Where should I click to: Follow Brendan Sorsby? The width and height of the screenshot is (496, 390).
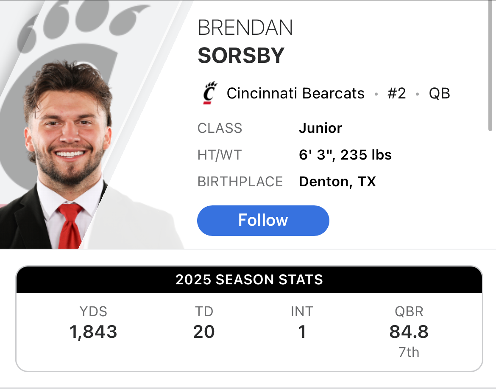pyautogui.click(x=263, y=220)
